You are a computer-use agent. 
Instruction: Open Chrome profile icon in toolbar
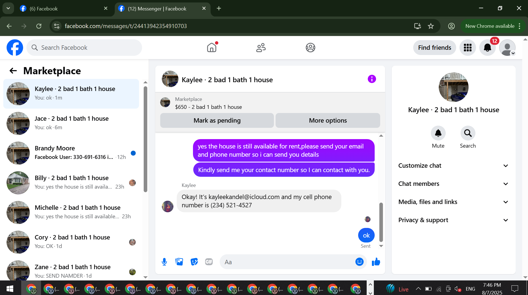click(451, 26)
